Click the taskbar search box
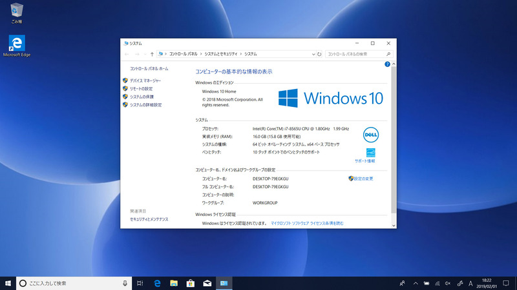The image size is (517, 290). 74,283
